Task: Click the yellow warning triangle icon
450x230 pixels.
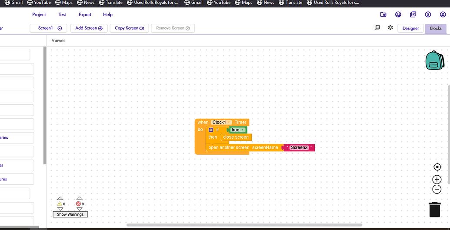Action: (x=60, y=204)
